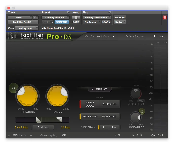
Task: Toggle the SAFE automation button
Action: click(x=76, y=22)
